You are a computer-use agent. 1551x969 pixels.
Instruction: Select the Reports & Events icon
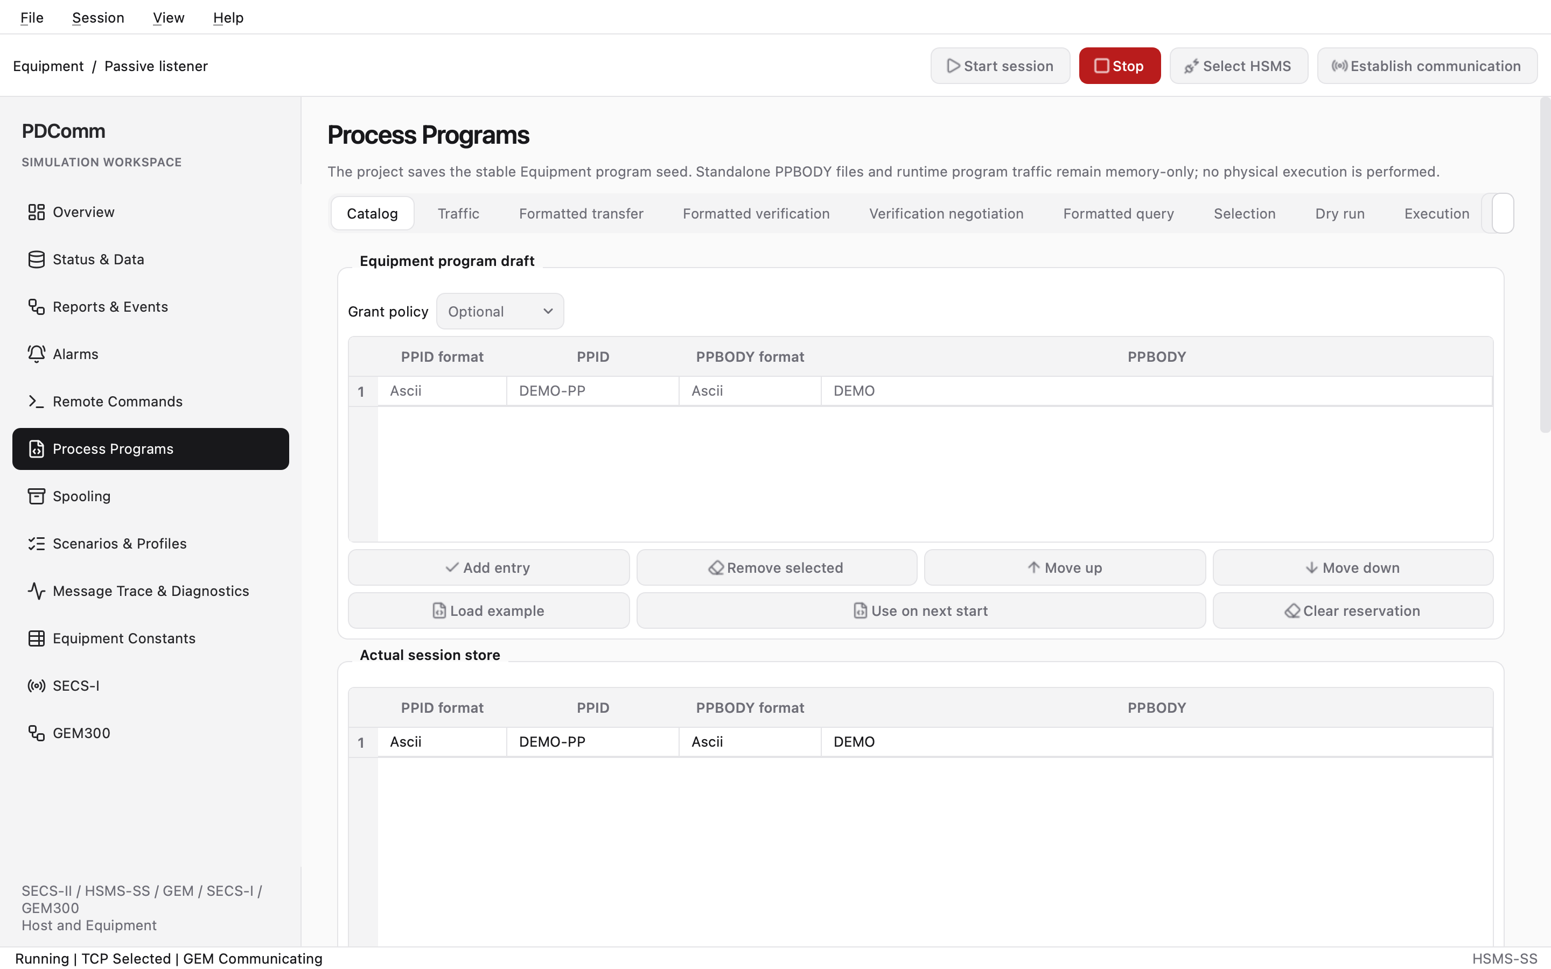pos(37,307)
